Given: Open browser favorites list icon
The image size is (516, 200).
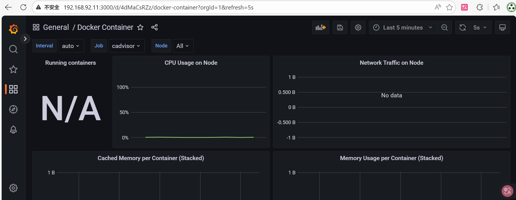Looking at the screenshot, I should point(496,7).
